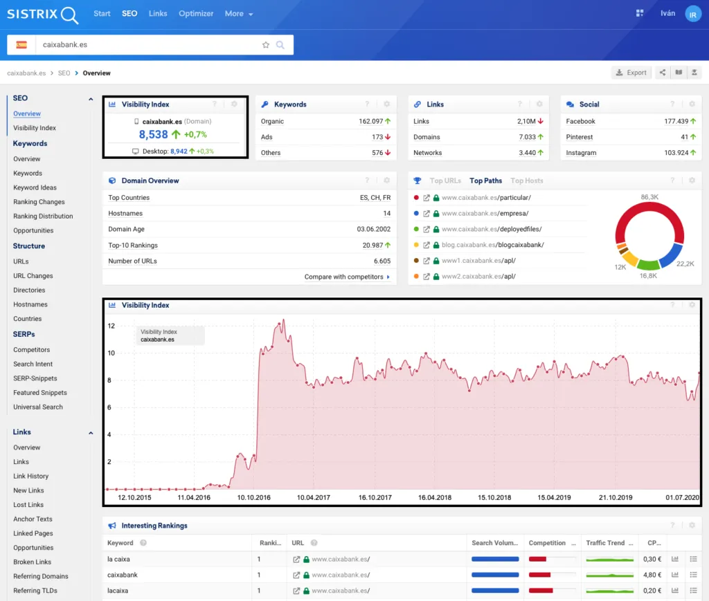
Task: Open the Start menu item
Action: (102, 14)
